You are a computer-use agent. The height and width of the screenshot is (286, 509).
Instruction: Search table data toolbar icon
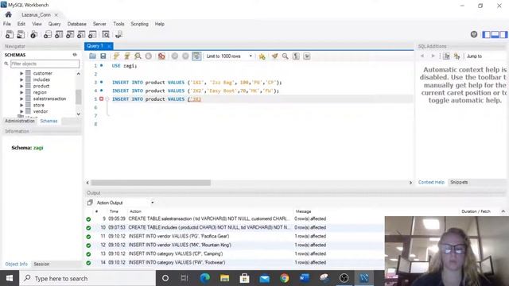click(x=106, y=34)
